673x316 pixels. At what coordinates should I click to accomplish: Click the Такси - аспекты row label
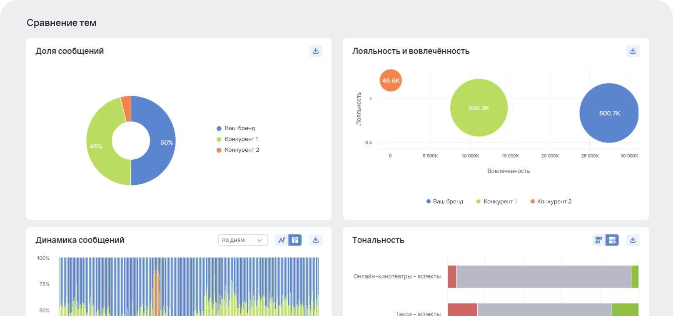pyautogui.click(x=418, y=313)
